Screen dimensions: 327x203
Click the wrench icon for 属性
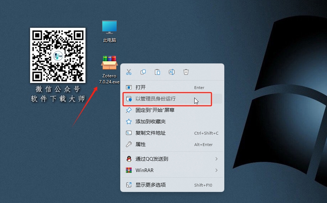[x=129, y=144]
